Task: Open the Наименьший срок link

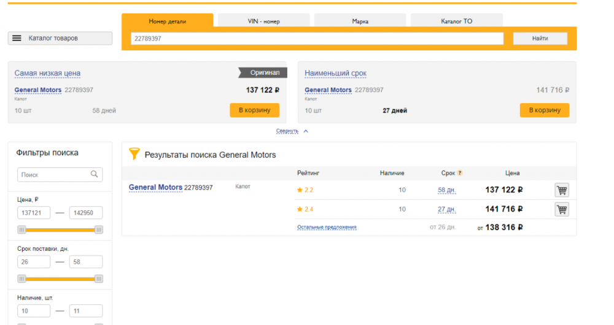Action: [x=336, y=73]
